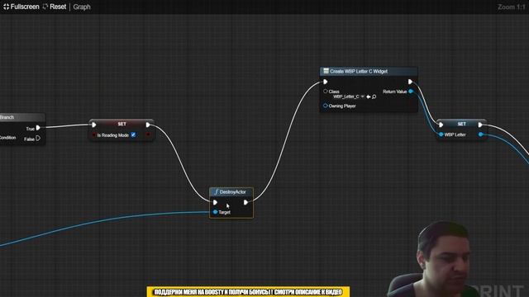Click DestroyActor output execution pin
The width and height of the screenshot is (529, 297).
(x=245, y=202)
